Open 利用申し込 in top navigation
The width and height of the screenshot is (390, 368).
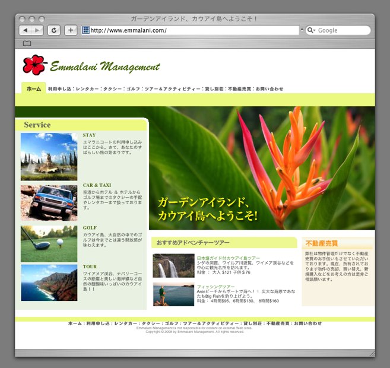[59, 89]
